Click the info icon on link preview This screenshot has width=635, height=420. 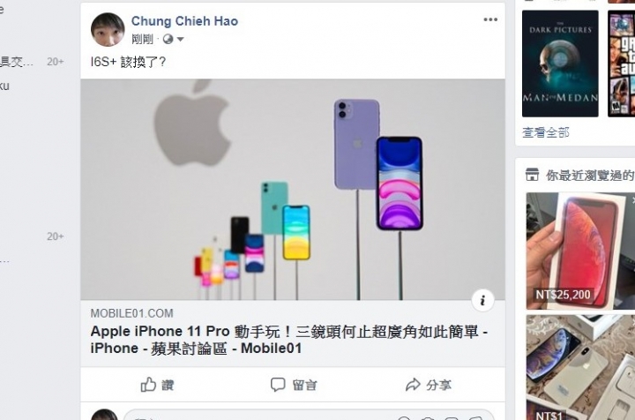(x=482, y=301)
